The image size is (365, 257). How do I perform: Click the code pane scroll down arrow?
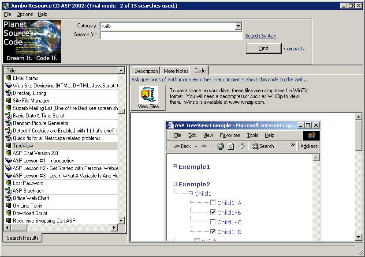tap(358, 238)
